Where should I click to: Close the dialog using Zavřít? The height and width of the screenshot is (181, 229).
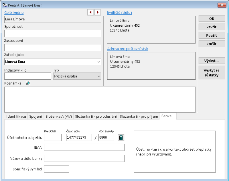click(x=212, y=27)
